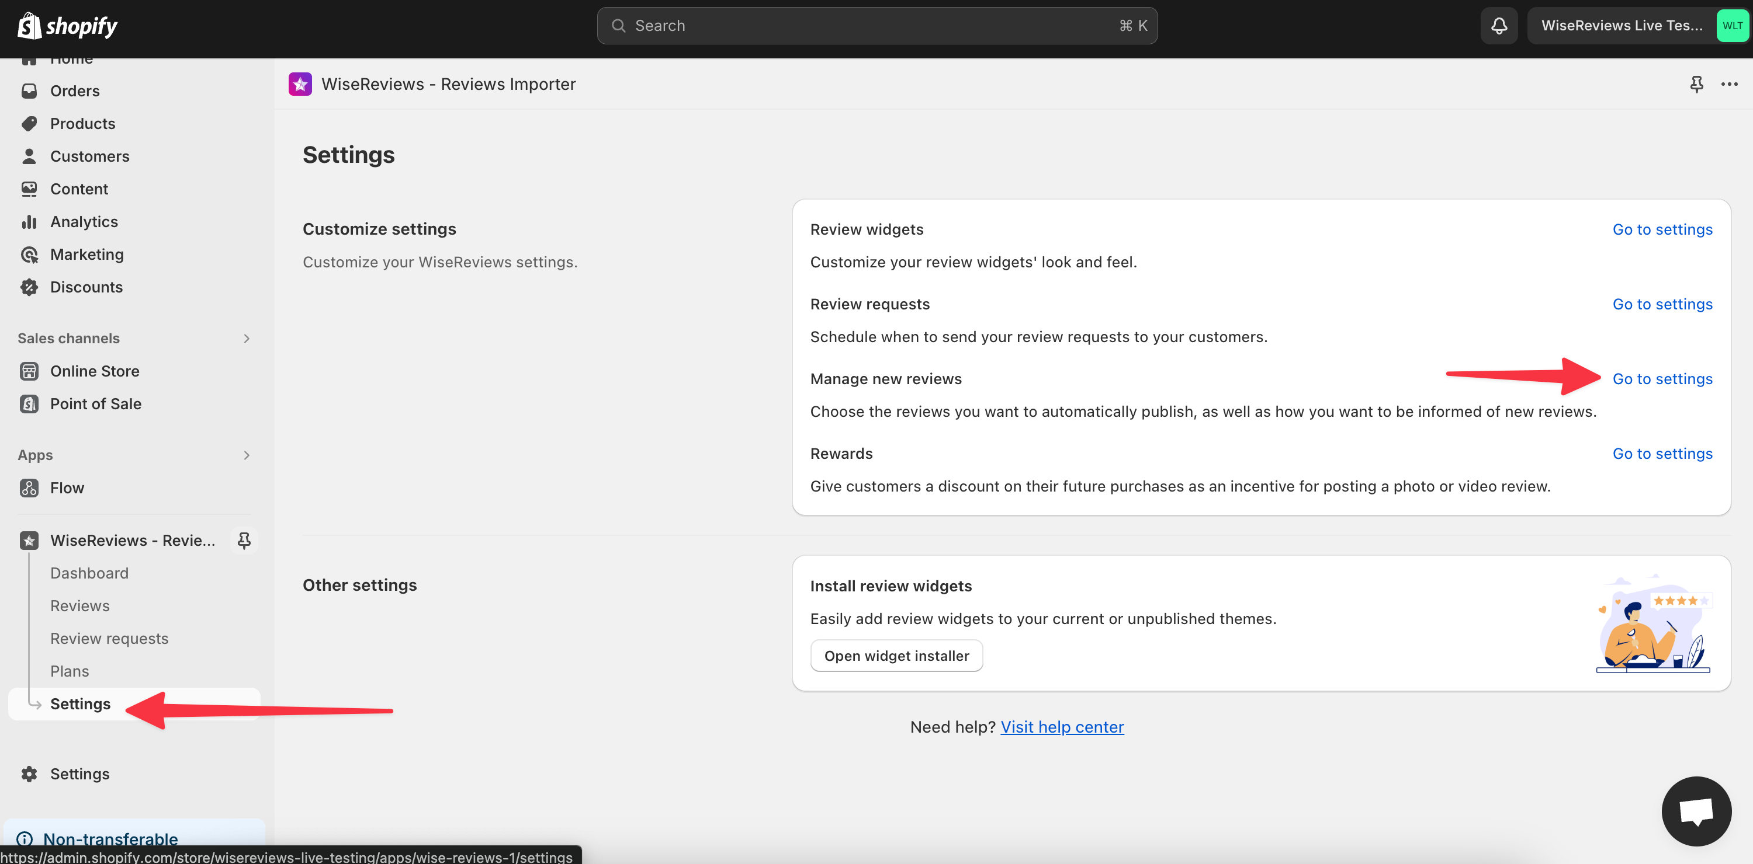Open WiseReviews Dashboard subpage
Image resolution: width=1753 pixels, height=864 pixels.
click(89, 573)
